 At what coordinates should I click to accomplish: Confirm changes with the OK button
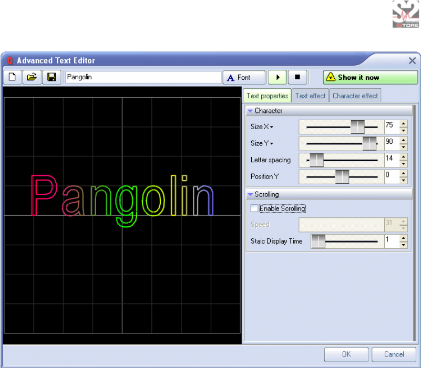pos(346,354)
